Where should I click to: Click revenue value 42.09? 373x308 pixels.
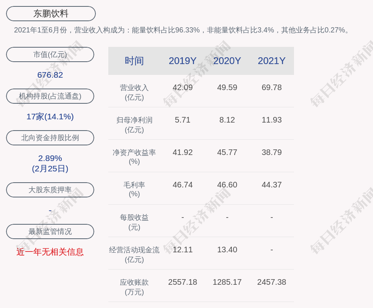point(182,87)
